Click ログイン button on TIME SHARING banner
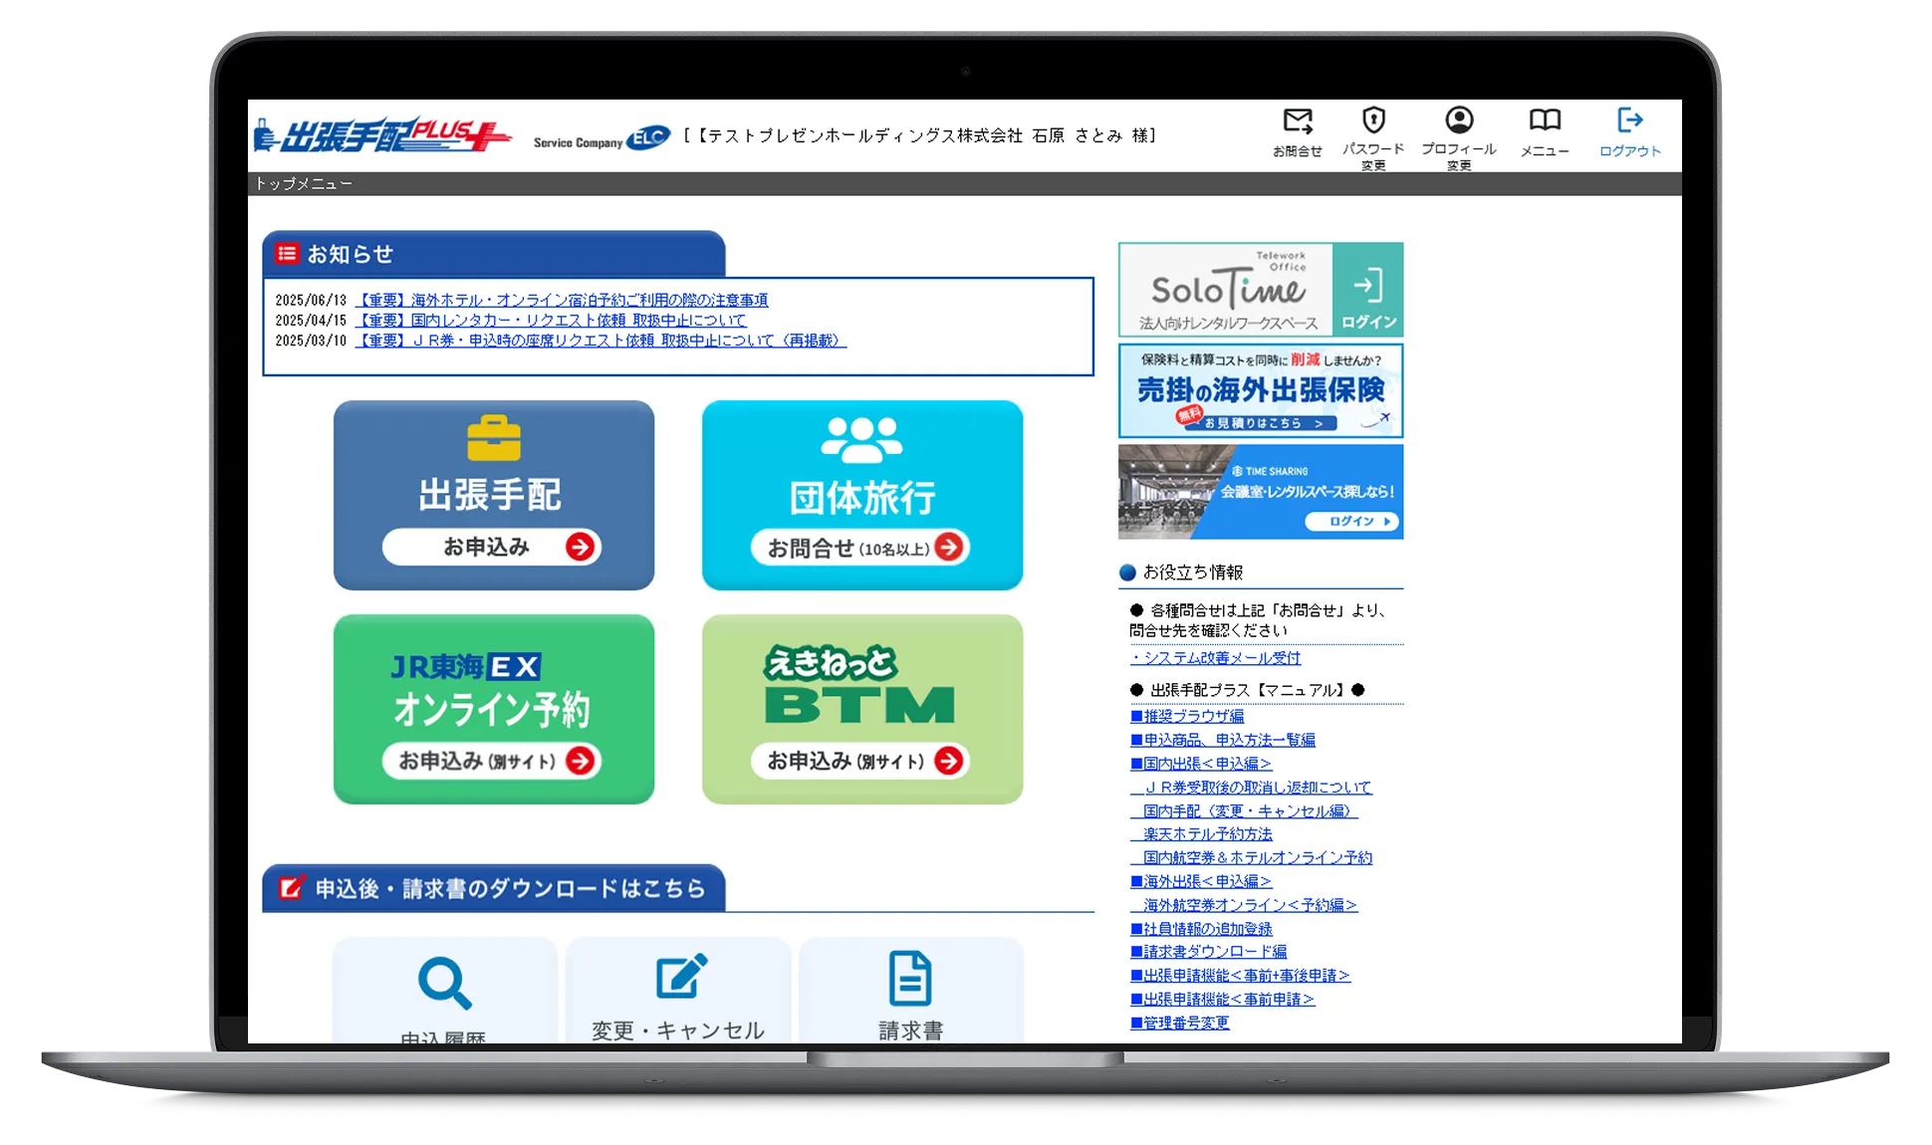 pyautogui.click(x=1352, y=521)
